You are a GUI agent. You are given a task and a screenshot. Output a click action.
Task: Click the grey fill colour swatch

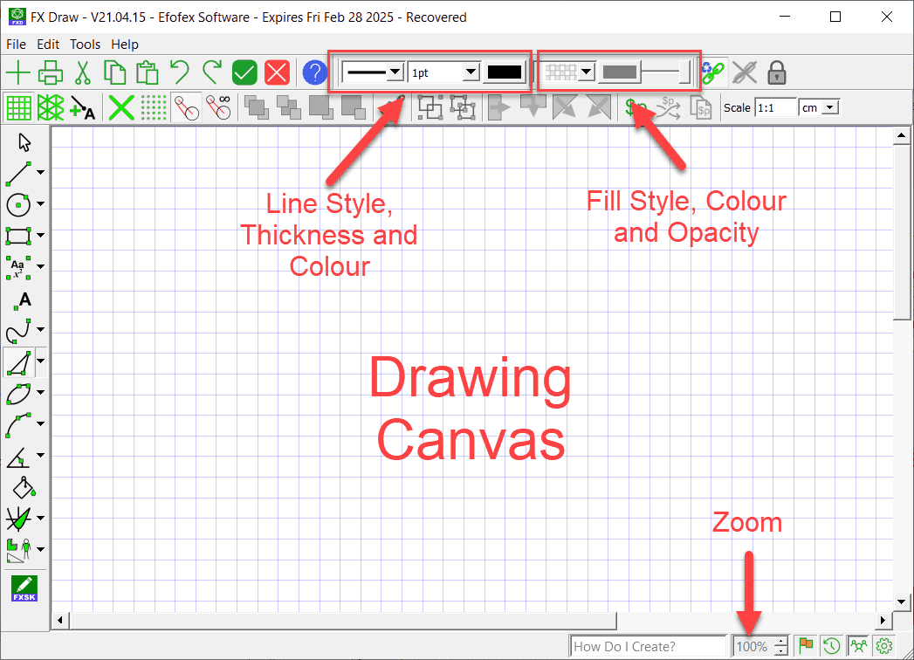pyautogui.click(x=619, y=72)
